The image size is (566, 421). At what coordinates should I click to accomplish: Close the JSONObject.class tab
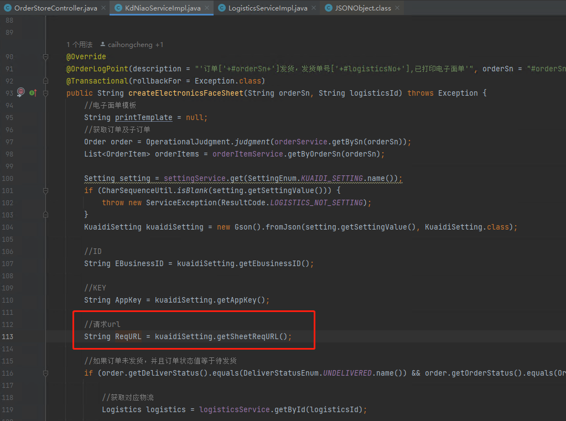click(397, 8)
